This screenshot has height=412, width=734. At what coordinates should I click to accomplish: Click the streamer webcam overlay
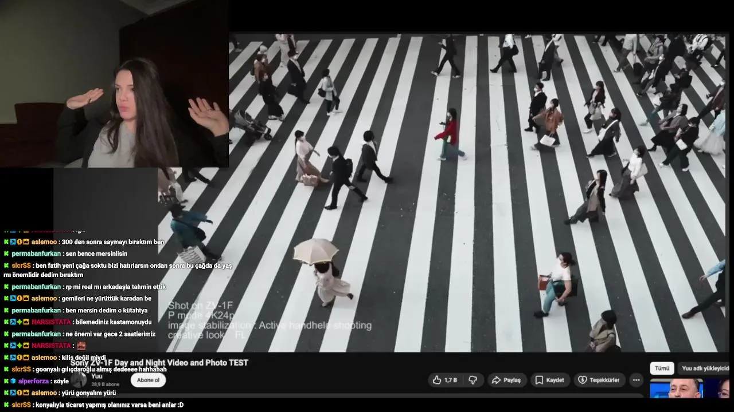pyautogui.click(x=115, y=84)
